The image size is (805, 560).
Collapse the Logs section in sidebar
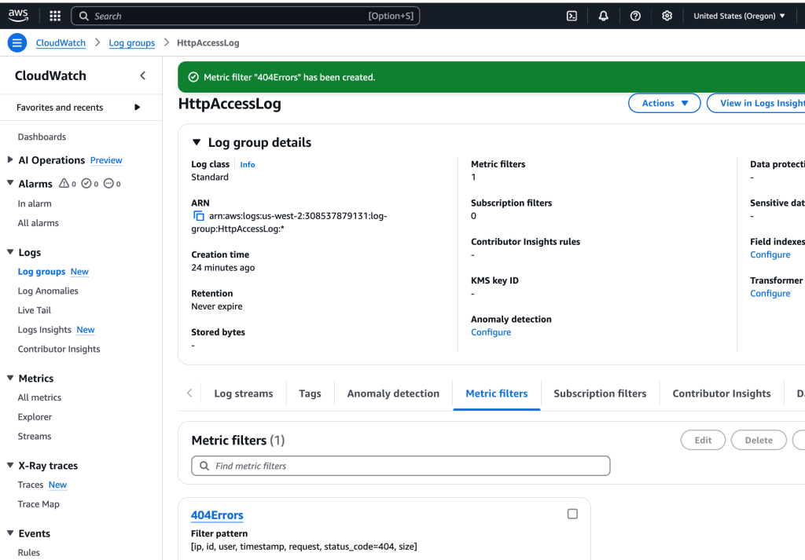10,253
